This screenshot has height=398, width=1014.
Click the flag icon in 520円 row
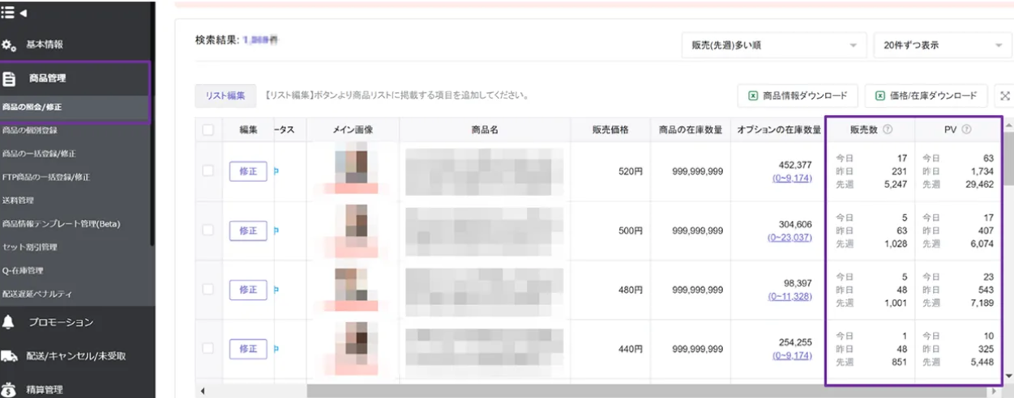click(x=276, y=171)
